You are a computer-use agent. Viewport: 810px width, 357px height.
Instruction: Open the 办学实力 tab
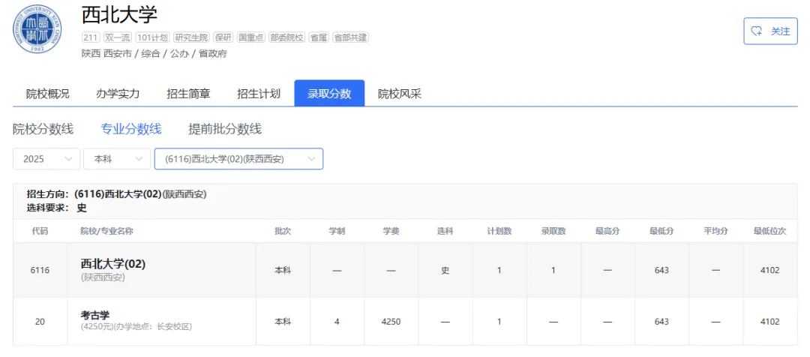118,94
